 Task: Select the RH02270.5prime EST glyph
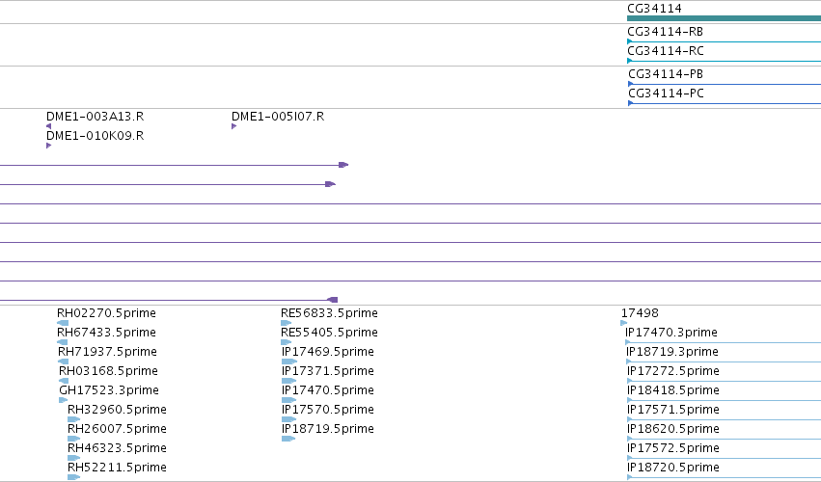coord(63,323)
